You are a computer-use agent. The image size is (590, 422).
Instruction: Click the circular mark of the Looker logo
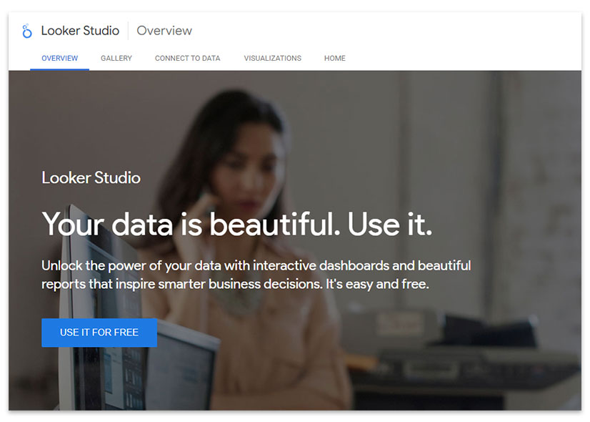(27, 34)
